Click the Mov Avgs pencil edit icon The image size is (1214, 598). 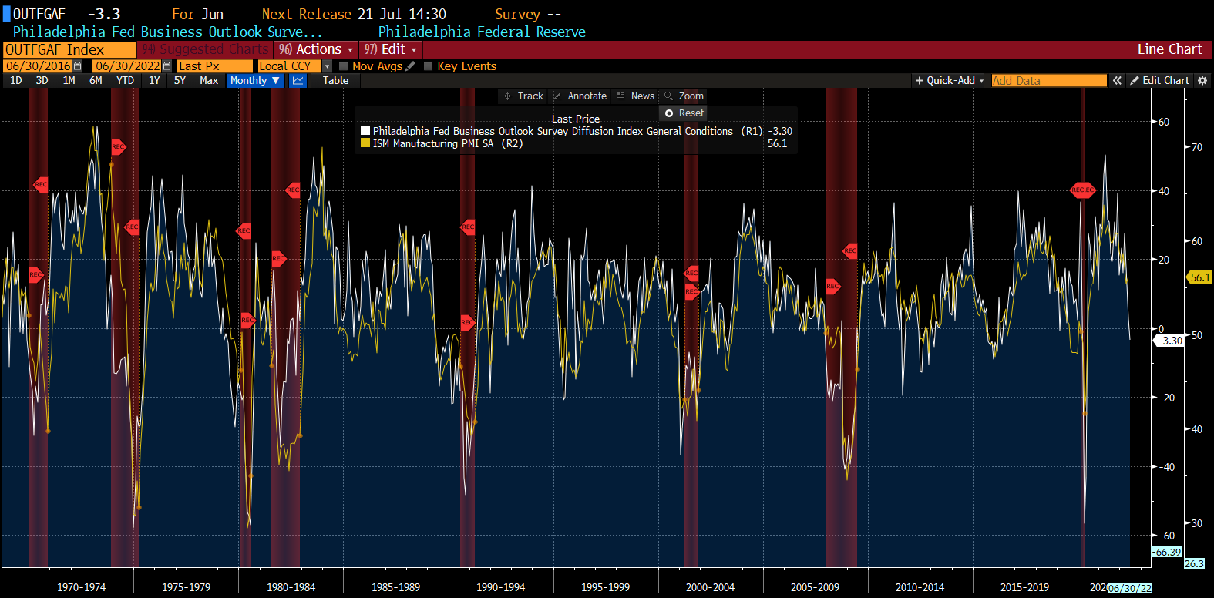point(410,66)
